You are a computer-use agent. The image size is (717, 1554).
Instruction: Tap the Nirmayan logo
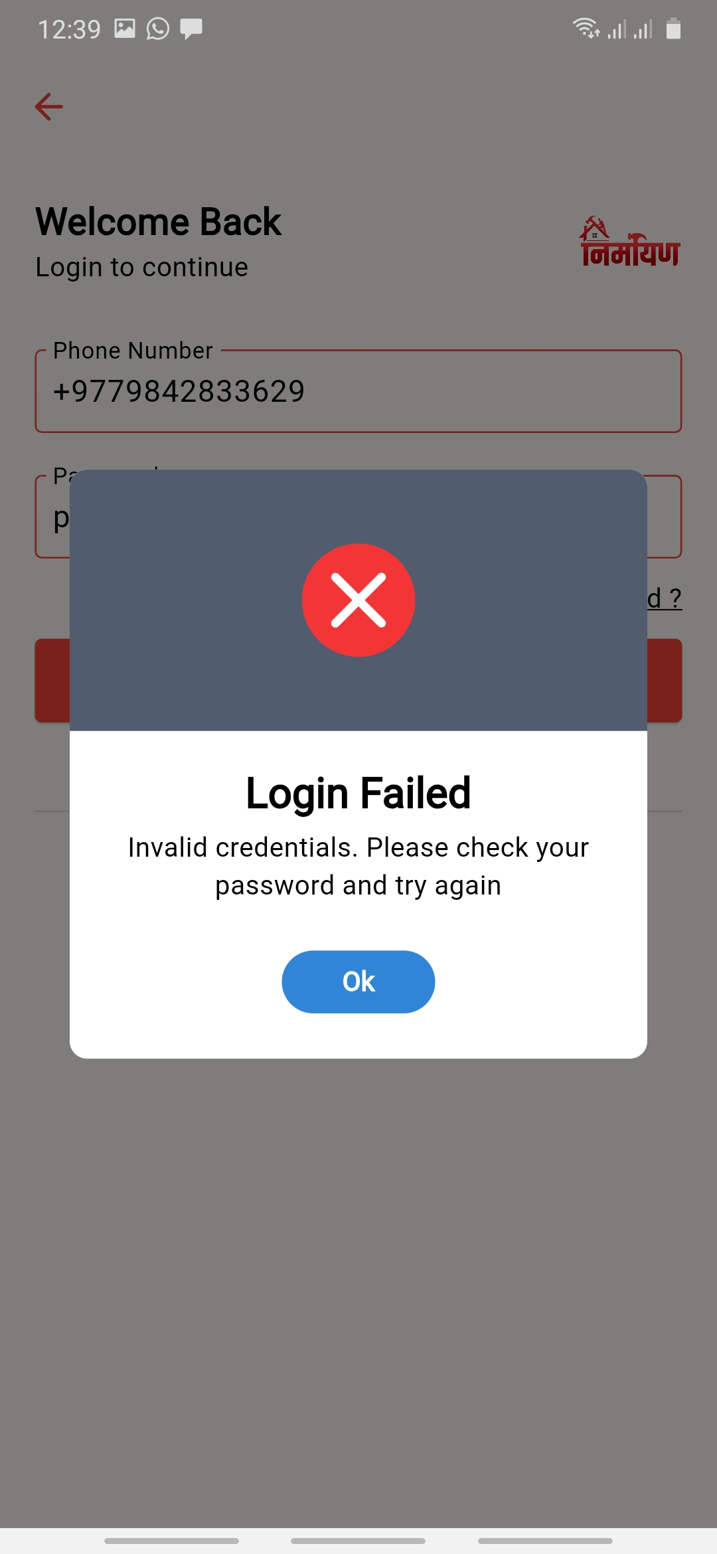coord(629,242)
